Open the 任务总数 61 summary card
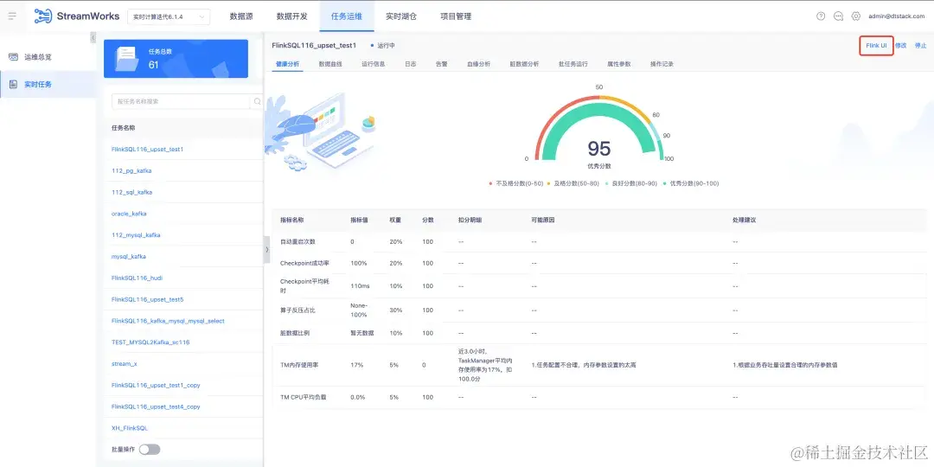Screen dimensions: 934x467 [x=176, y=59]
